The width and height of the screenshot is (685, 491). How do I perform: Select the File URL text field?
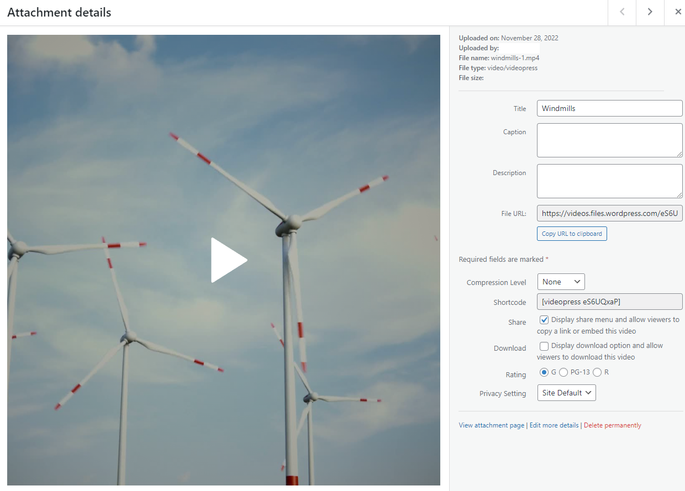[609, 213]
